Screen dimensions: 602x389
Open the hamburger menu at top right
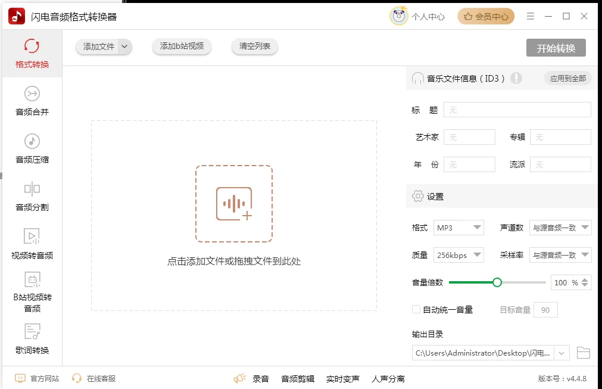pyautogui.click(x=531, y=16)
